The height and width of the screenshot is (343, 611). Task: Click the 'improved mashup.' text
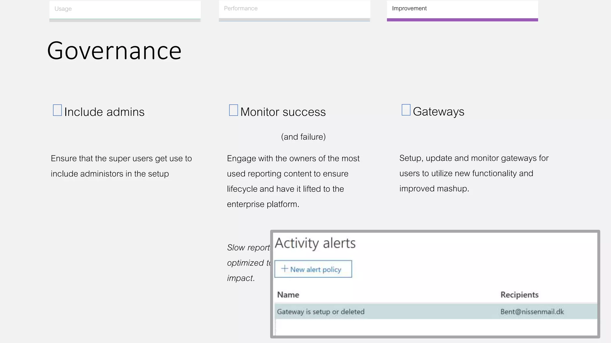click(434, 189)
